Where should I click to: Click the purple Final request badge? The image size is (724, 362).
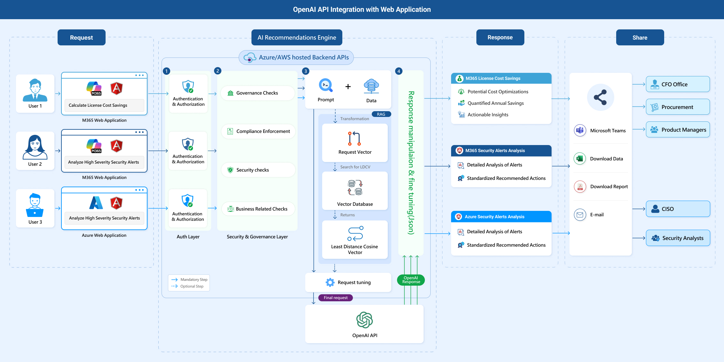pyautogui.click(x=336, y=298)
